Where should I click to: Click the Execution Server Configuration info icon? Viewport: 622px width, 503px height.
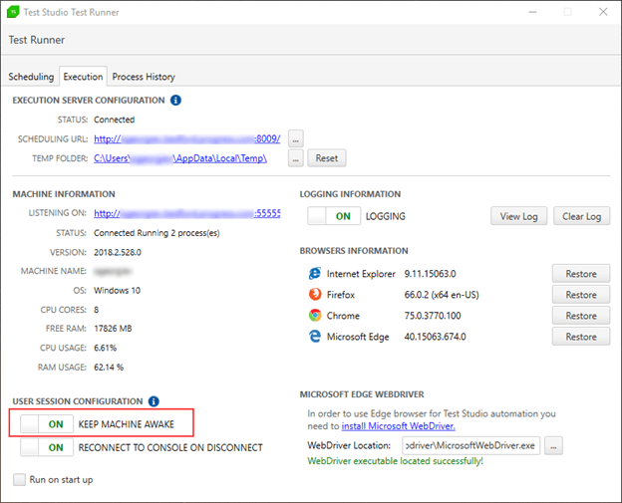175,101
